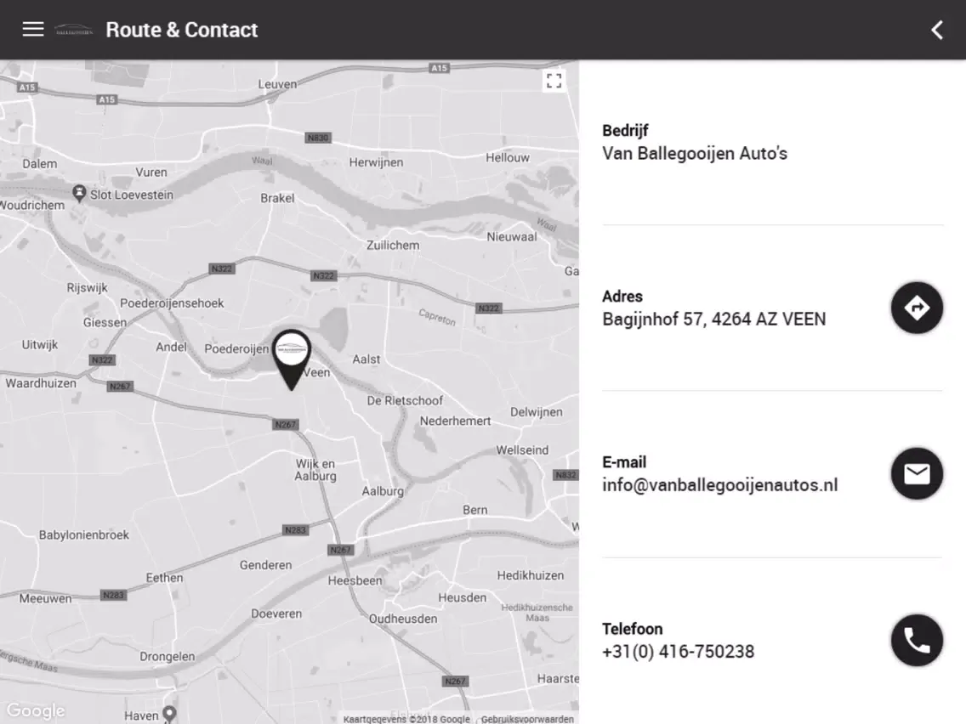Go back with the header arrow
Image resolution: width=966 pixels, height=724 pixels.
click(937, 31)
